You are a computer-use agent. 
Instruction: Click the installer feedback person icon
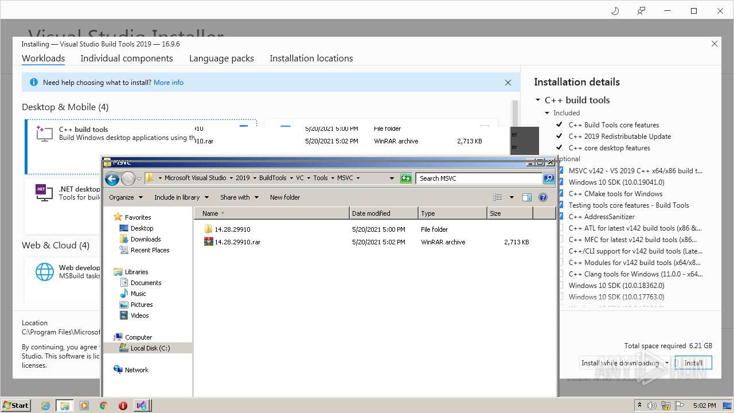point(641,11)
